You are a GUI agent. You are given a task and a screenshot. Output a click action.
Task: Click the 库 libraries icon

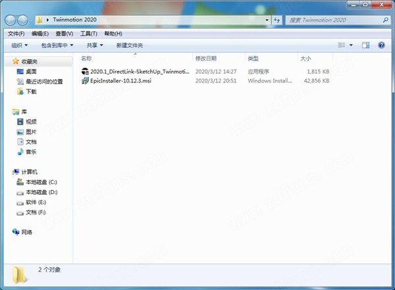16,112
